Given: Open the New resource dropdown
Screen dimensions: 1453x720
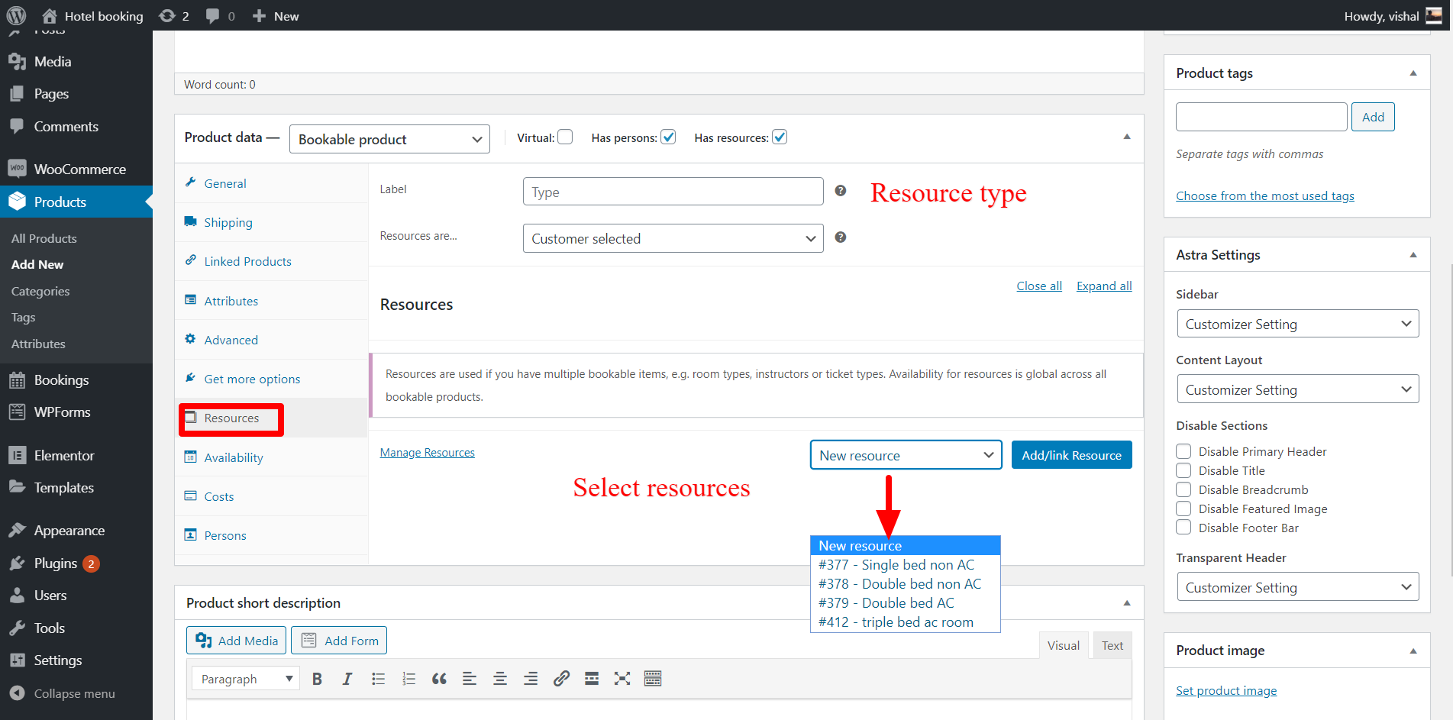Looking at the screenshot, I should pos(906,455).
